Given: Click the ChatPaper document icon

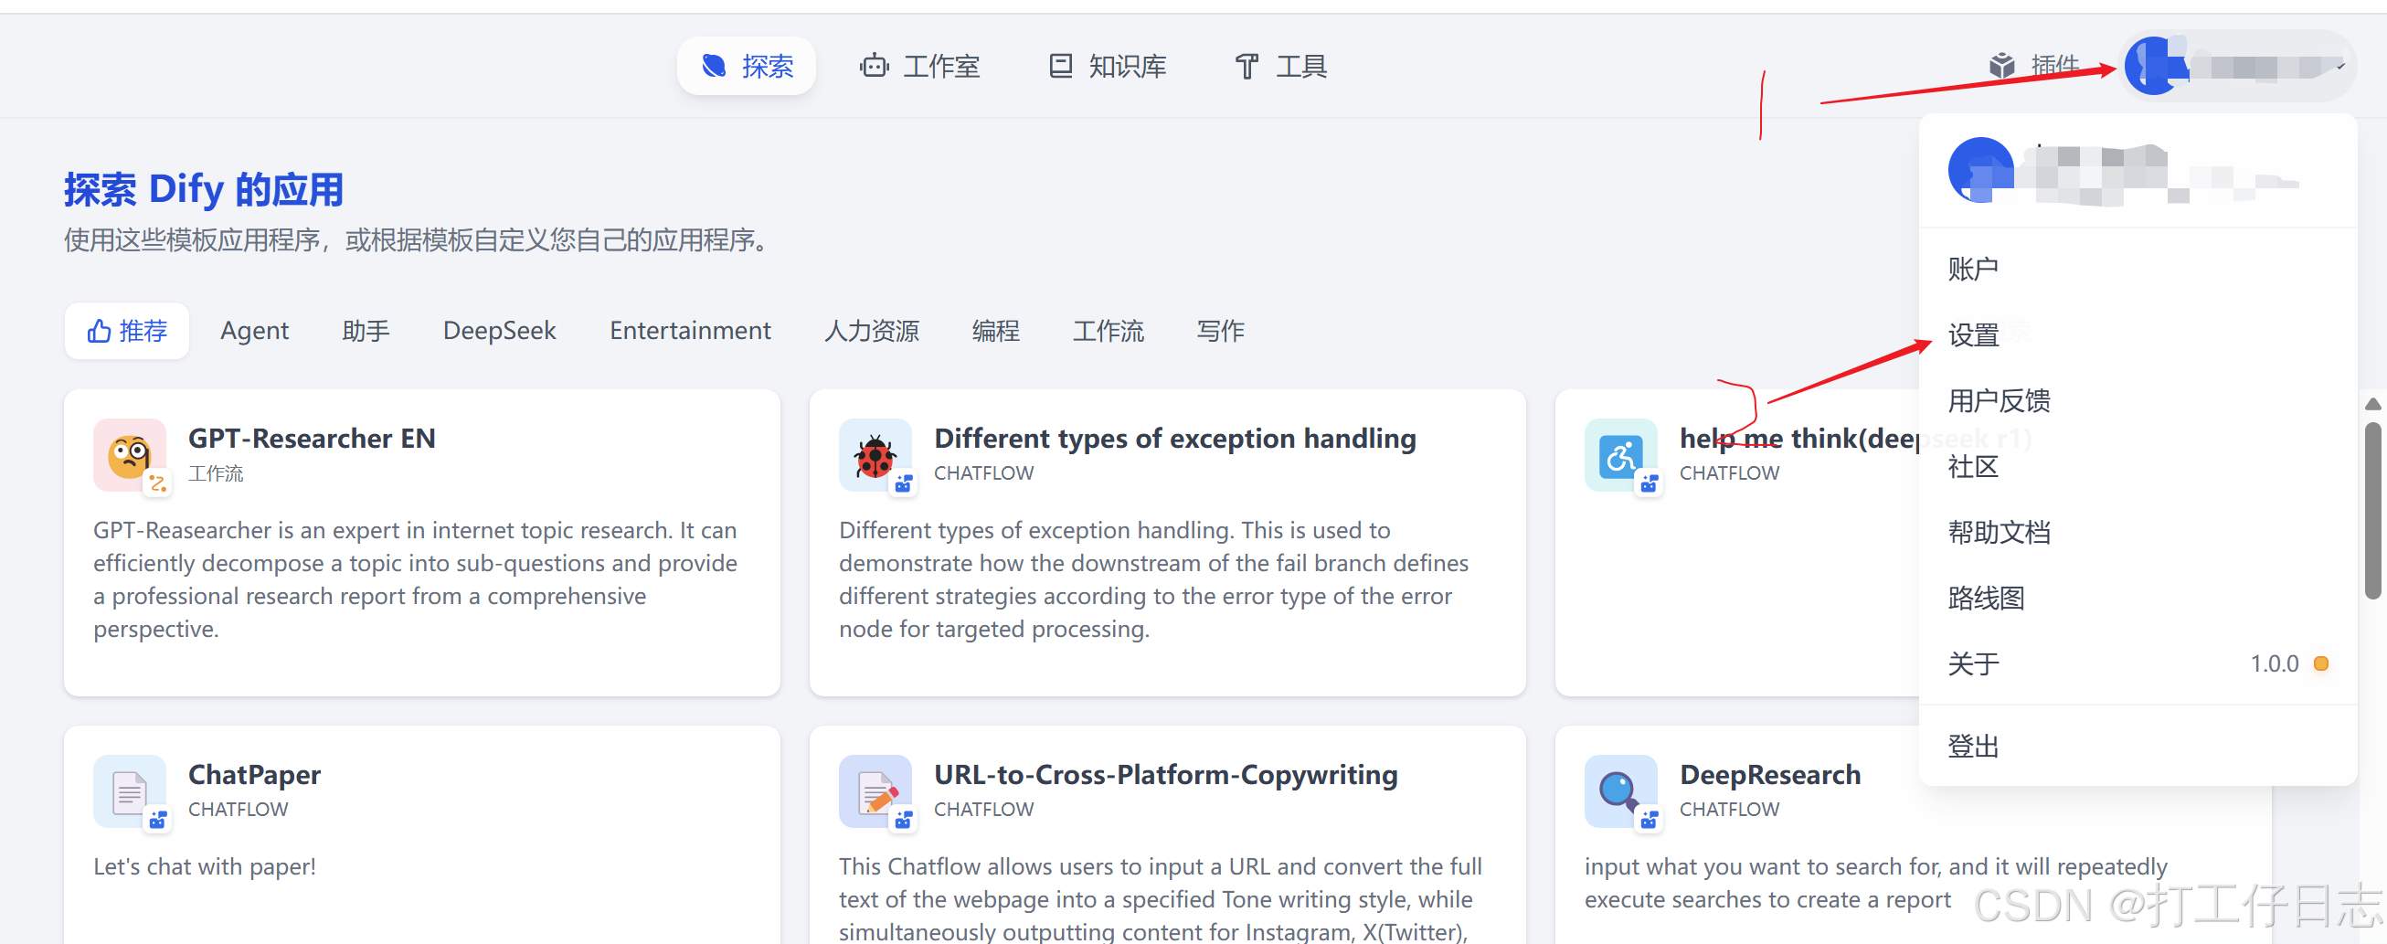Looking at the screenshot, I should tap(129, 792).
